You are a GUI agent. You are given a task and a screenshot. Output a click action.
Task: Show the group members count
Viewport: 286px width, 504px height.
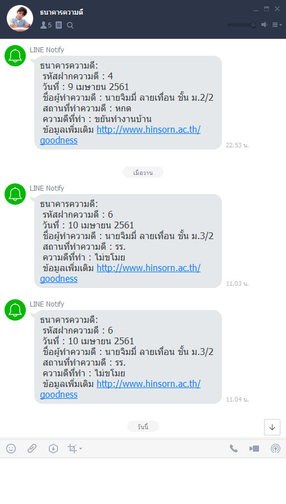coord(46,25)
